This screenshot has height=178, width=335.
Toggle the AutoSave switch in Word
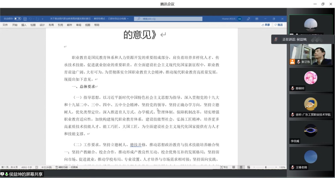[17, 19]
